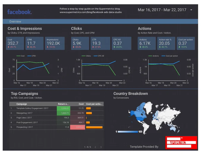Click the 484.7 cost cell

coord(78,122)
